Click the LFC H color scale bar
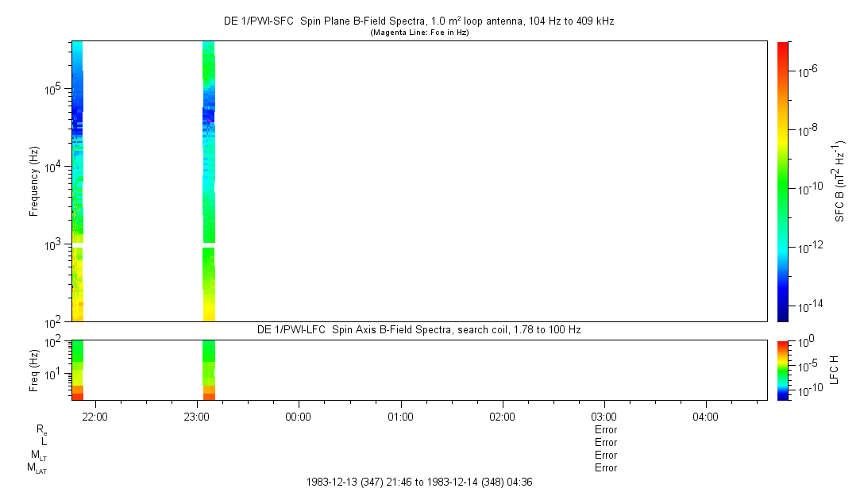Viewport: 860px width, 492px height. coord(782,369)
